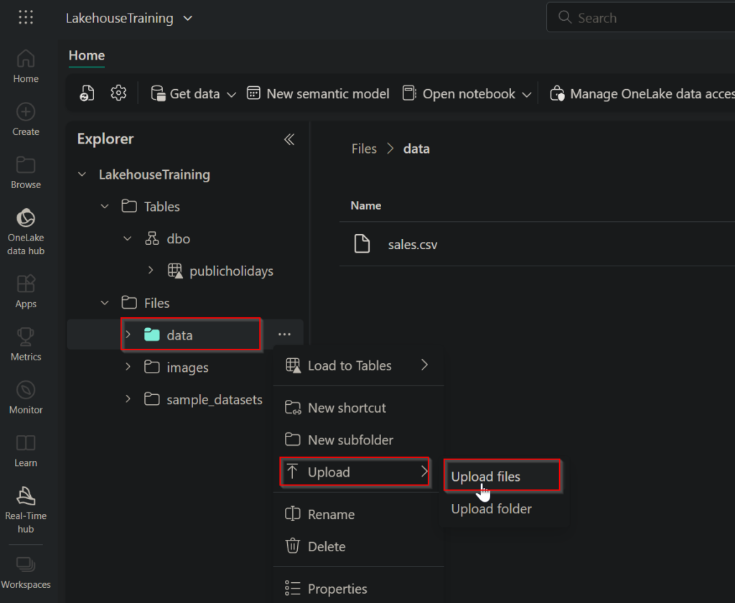Screen dimensions: 735x603
Task: Click the sales.csv file icon
Action: click(x=362, y=244)
